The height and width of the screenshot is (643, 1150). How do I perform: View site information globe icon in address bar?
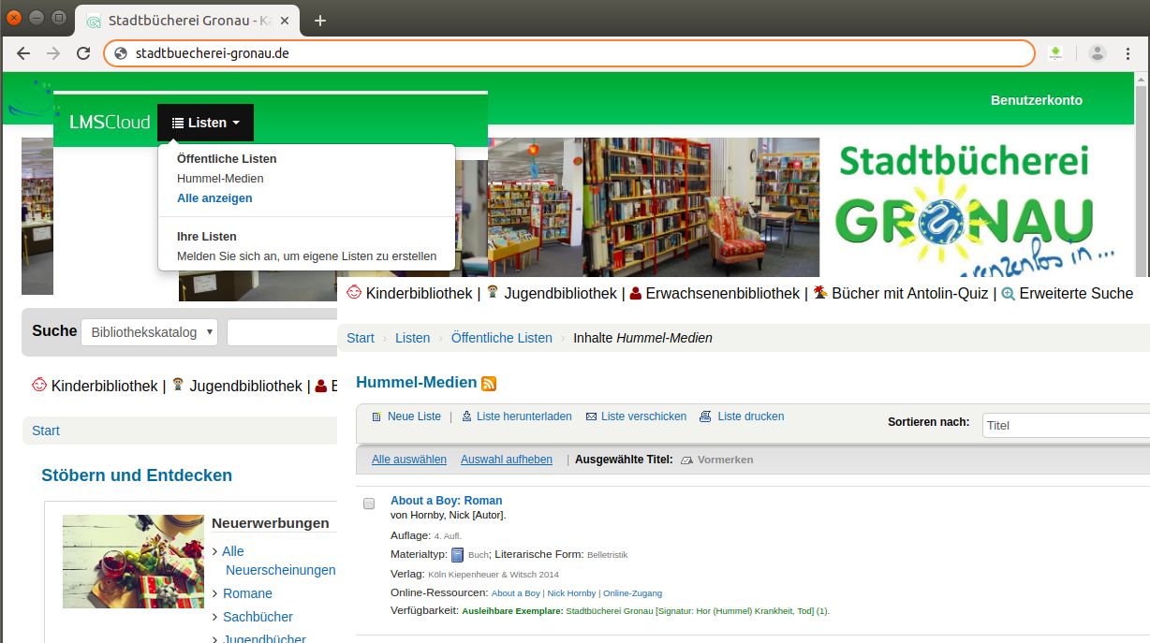tap(120, 53)
